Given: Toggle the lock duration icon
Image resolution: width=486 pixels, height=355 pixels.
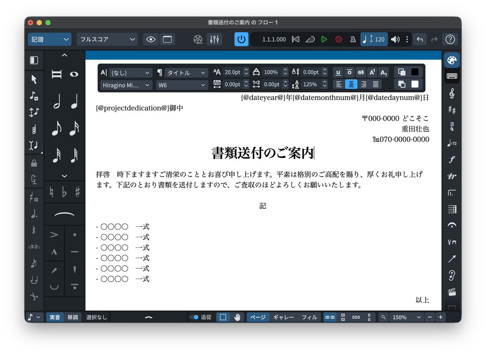Looking at the screenshot, I should point(34,163).
